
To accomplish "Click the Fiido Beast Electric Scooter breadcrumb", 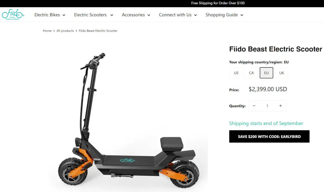I will coord(98,31).
